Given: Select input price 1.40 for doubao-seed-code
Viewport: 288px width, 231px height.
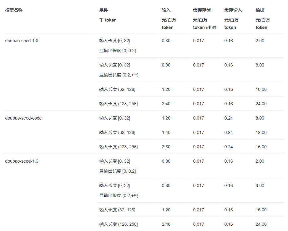Looking at the screenshot, I should 166,133.
